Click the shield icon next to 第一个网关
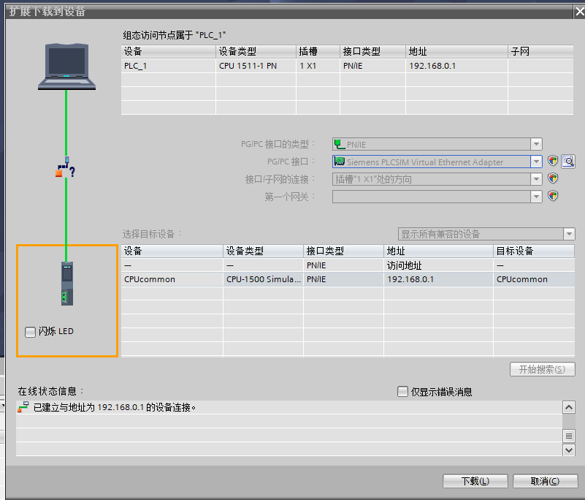The width and height of the screenshot is (585, 500). click(x=553, y=196)
